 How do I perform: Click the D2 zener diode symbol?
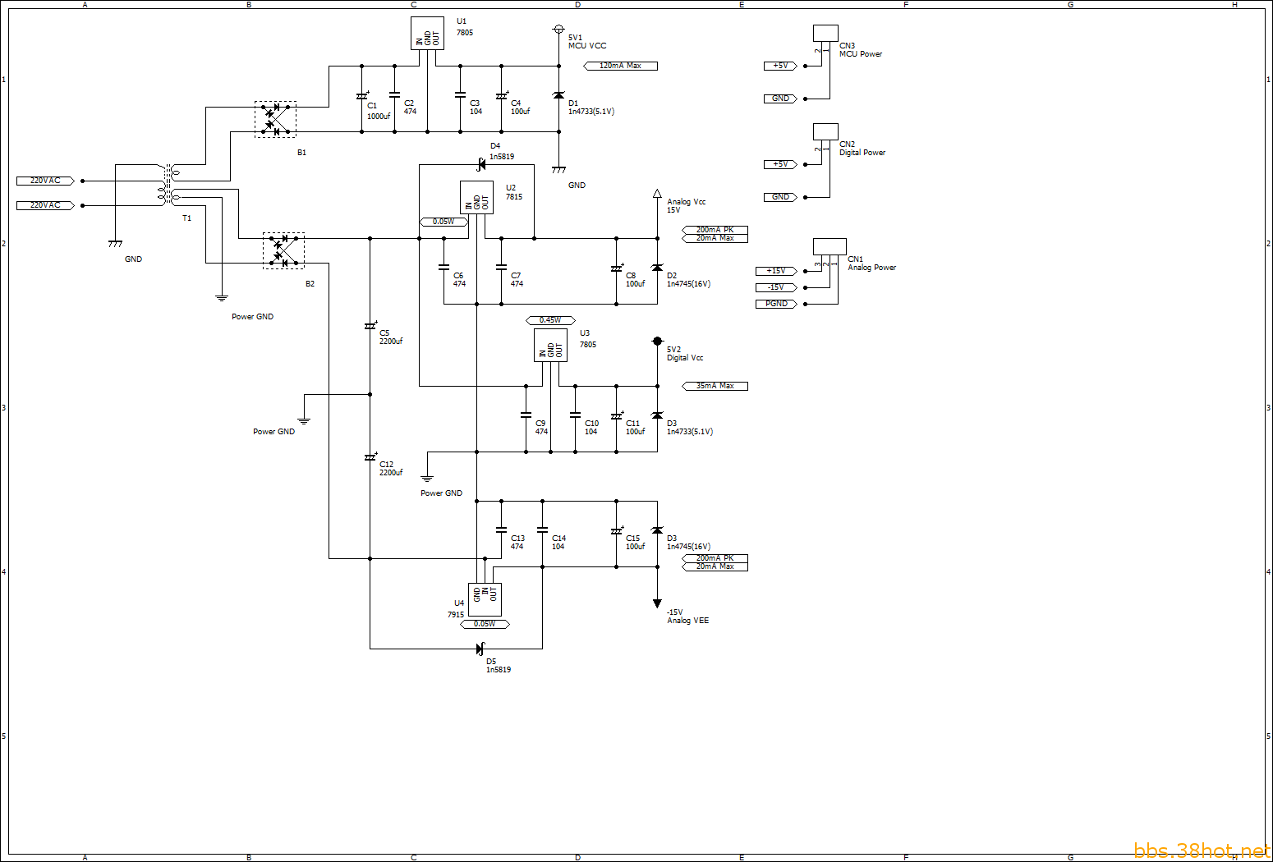click(657, 268)
